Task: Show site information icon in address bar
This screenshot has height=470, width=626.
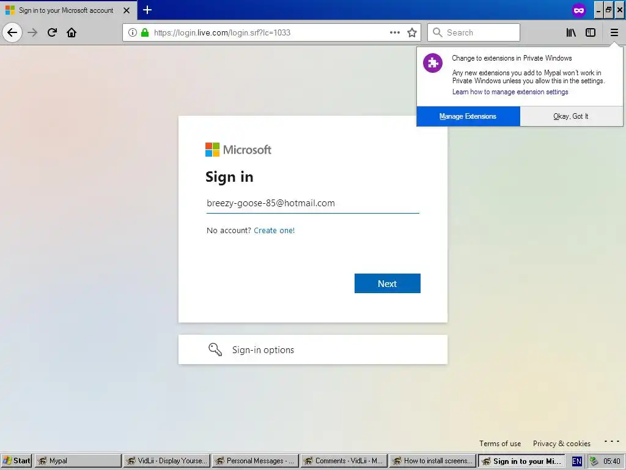Action: click(x=133, y=32)
